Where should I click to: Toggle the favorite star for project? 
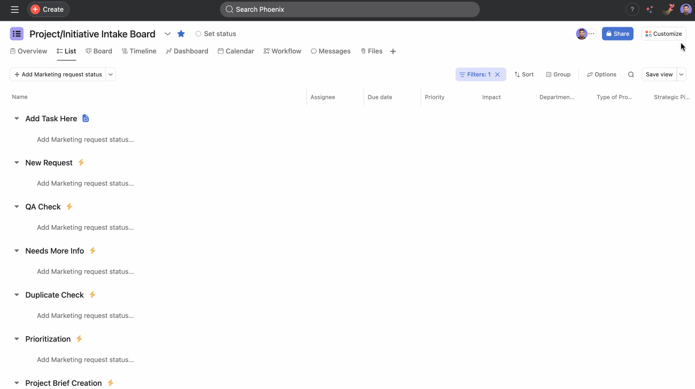click(x=181, y=34)
